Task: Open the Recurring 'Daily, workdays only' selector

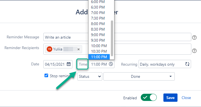Action: coord(165,64)
